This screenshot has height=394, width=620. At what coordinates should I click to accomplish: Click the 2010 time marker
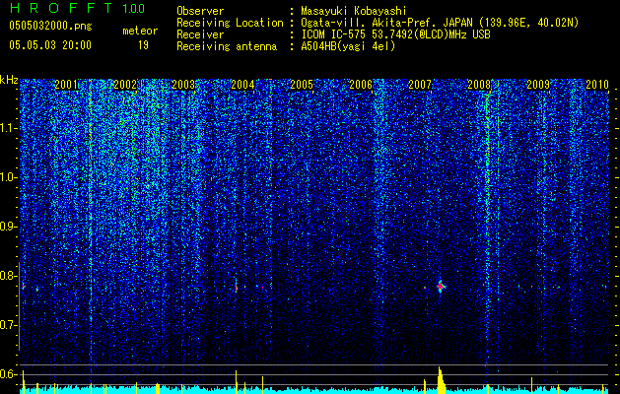point(596,85)
